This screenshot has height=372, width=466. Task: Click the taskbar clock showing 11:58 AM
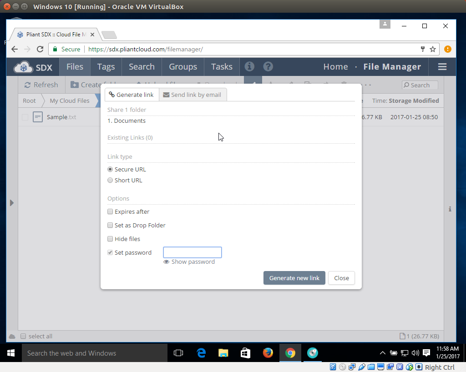click(x=448, y=352)
